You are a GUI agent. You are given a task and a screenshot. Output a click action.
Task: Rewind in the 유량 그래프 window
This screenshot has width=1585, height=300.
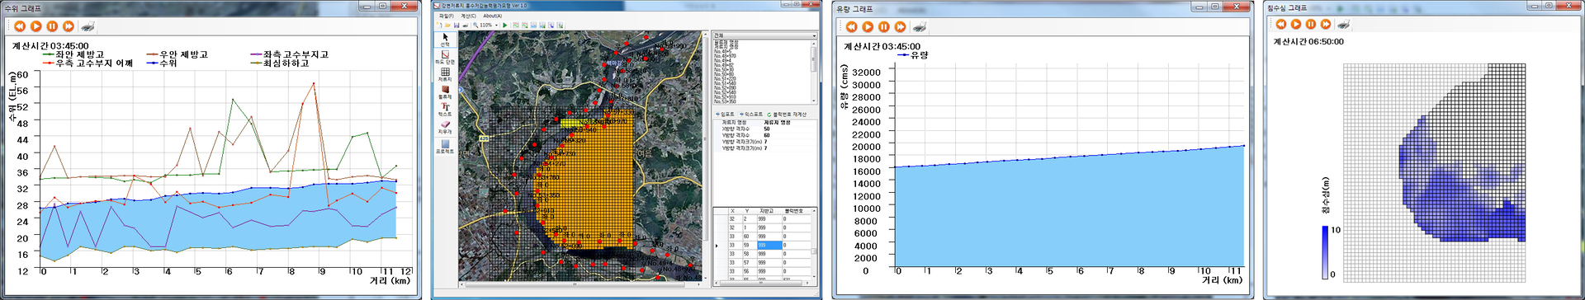point(851,26)
